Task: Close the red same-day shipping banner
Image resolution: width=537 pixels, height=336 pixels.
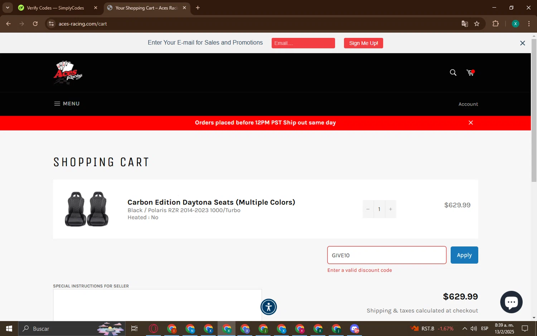Action: [471, 123]
